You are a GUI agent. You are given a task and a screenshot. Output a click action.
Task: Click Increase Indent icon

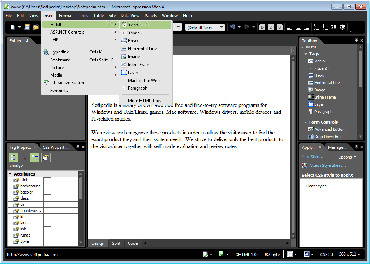click(x=343, y=27)
